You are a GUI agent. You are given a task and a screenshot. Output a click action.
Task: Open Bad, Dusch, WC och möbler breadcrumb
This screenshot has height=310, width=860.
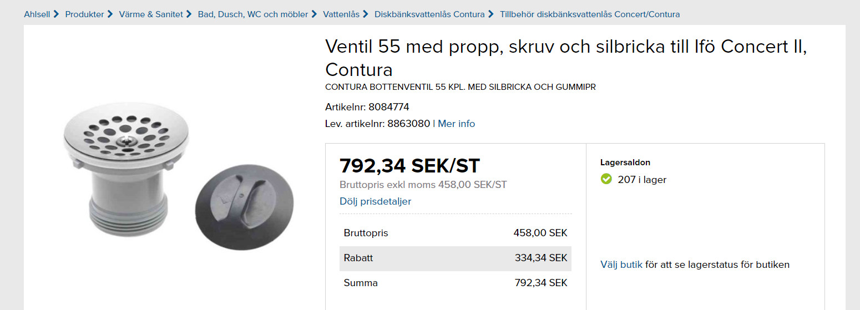pyautogui.click(x=252, y=14)
